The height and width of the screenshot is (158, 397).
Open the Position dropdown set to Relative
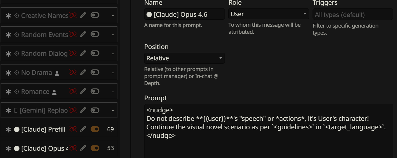(x=184, y=58)
